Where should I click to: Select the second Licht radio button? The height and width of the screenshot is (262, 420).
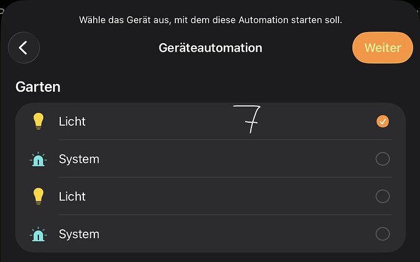point(382,196)
